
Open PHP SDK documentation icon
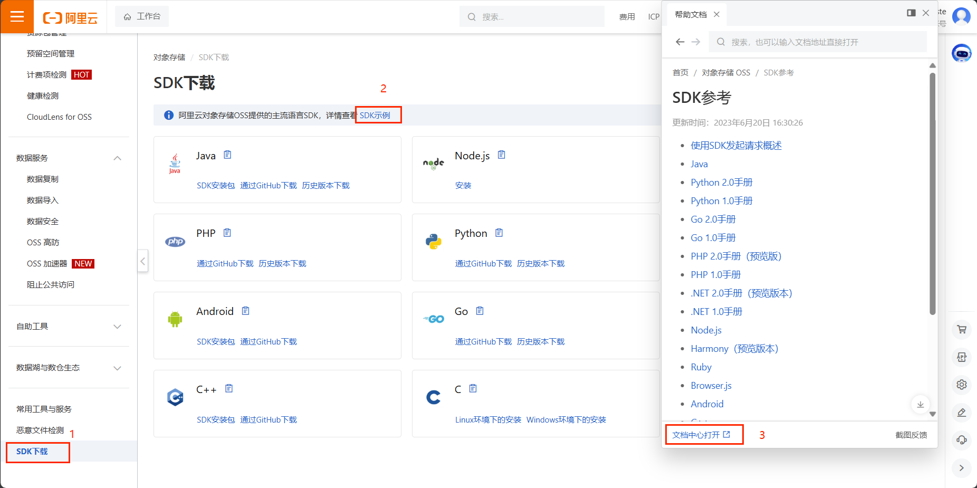(227, 233)
